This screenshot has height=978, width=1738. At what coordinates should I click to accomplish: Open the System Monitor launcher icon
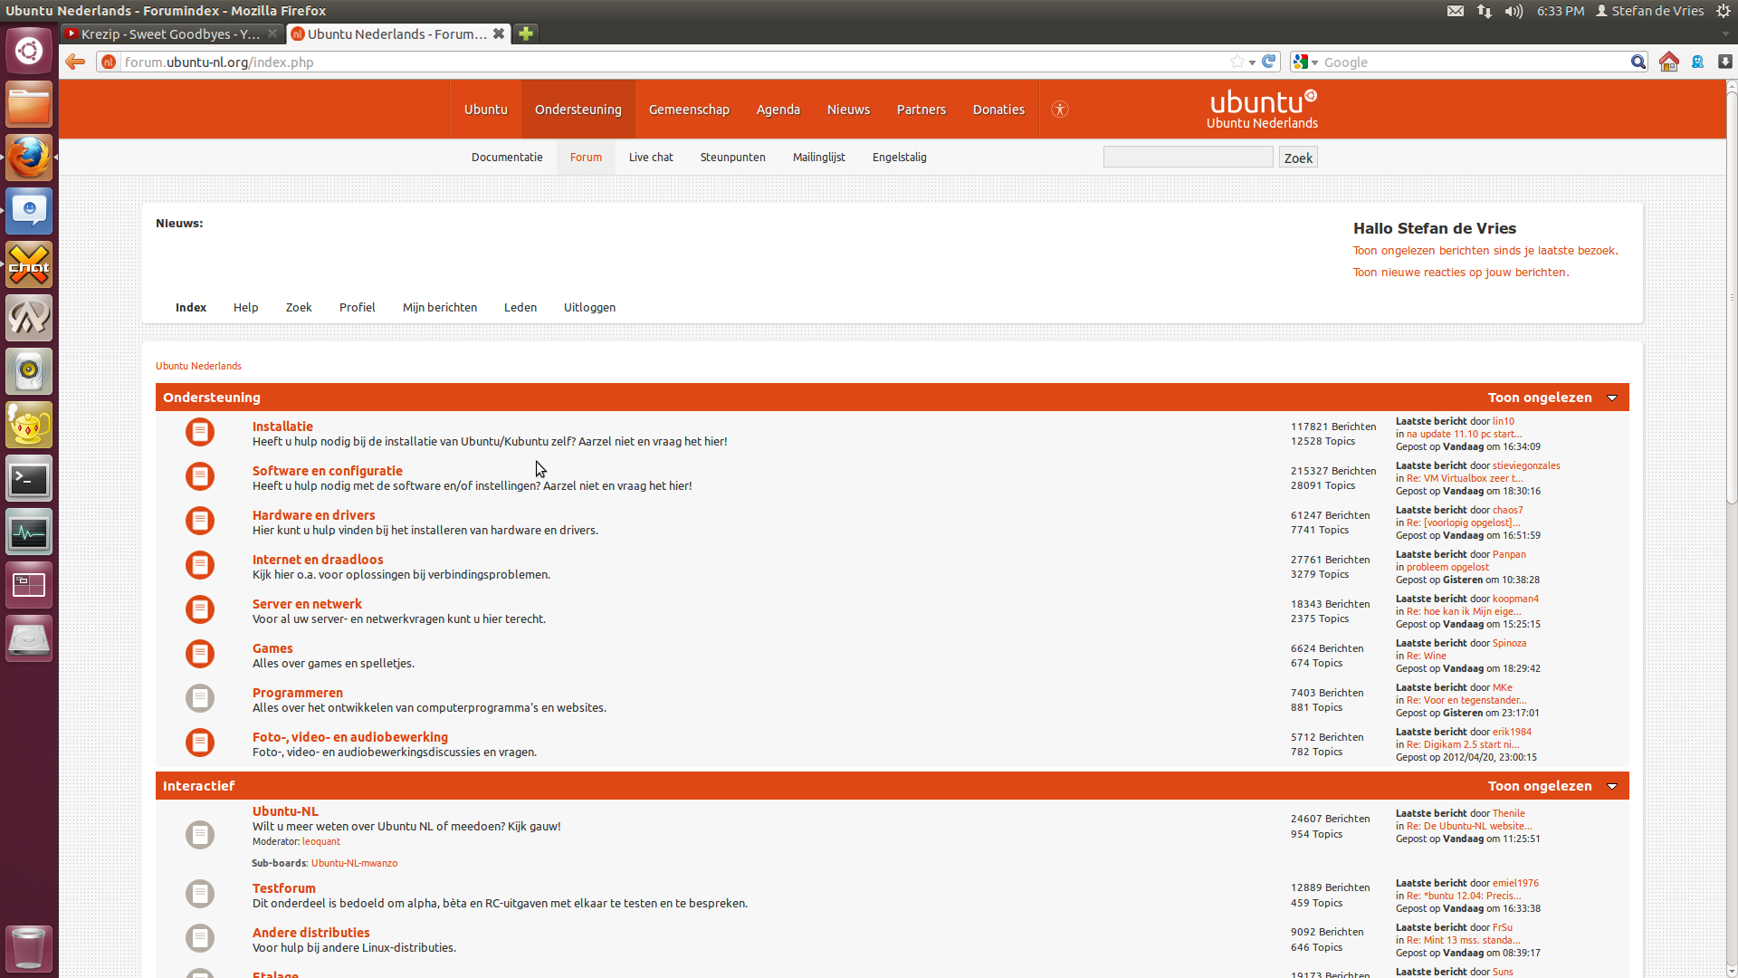(29, 532)
